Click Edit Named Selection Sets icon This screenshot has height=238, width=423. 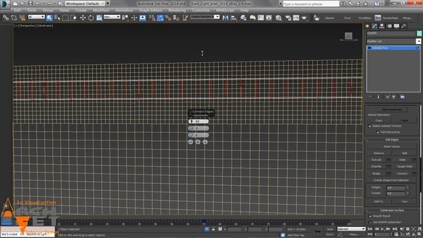click(x=185, y=18)
